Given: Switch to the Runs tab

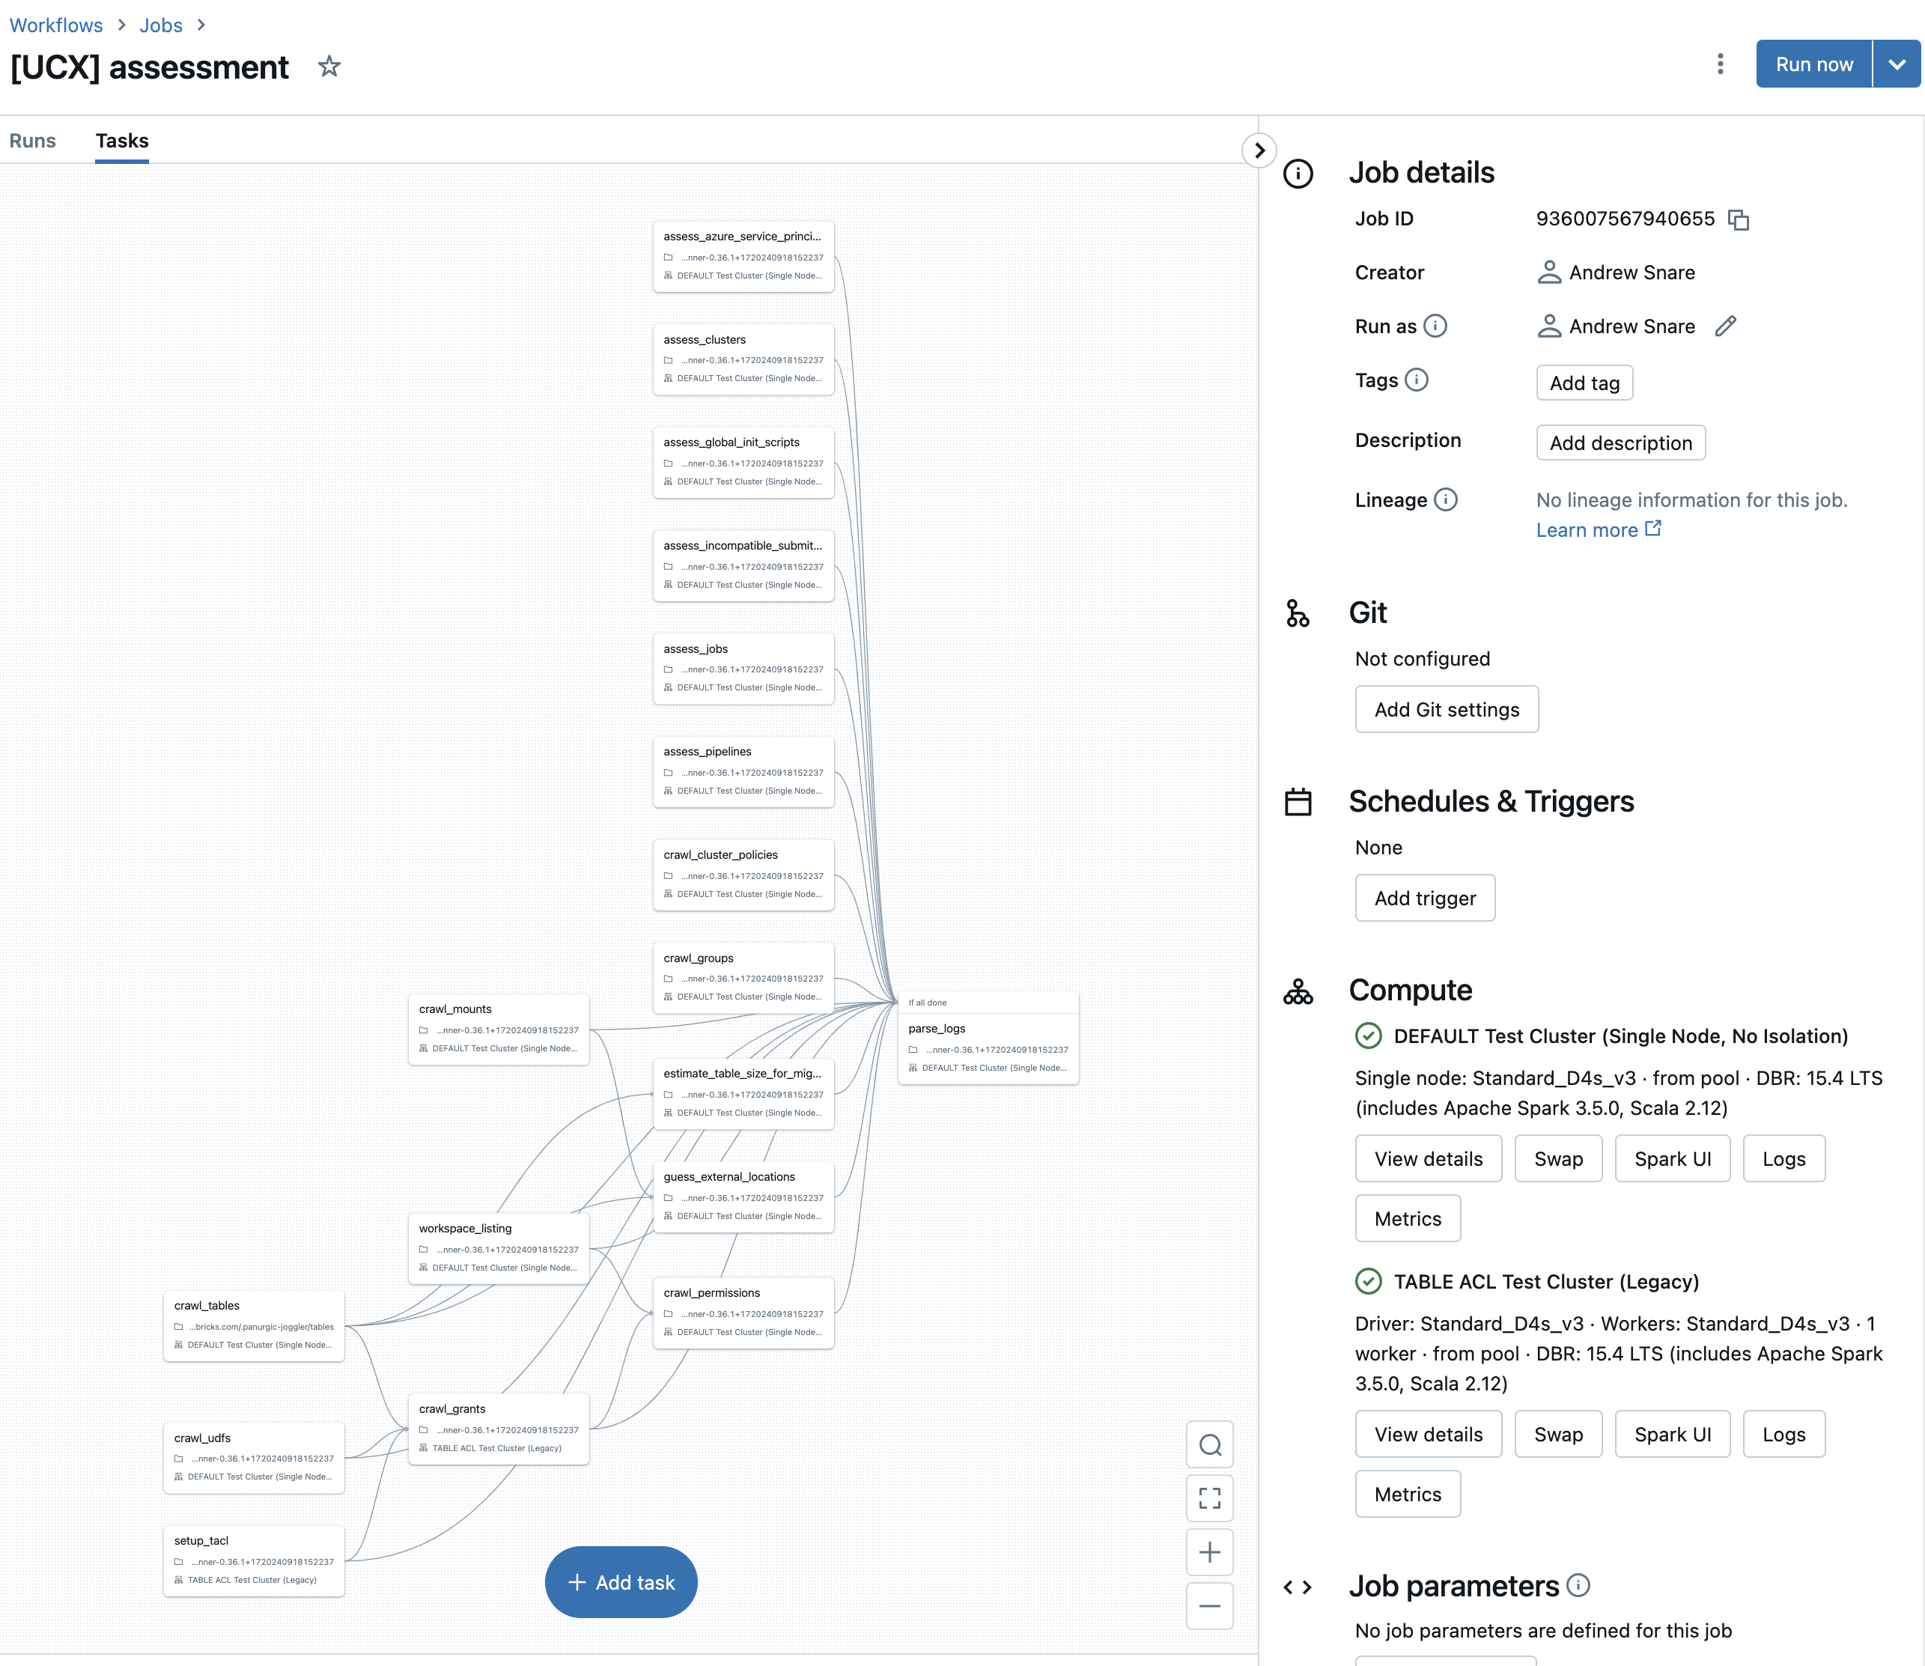Looking at the screenshot, I should pyautogui.click(x=33, y=139).
